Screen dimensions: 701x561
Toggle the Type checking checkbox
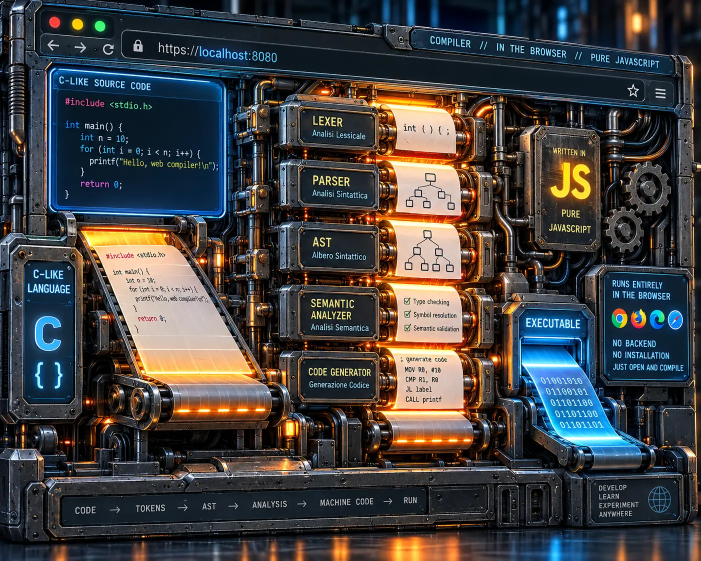click(407, 301)
